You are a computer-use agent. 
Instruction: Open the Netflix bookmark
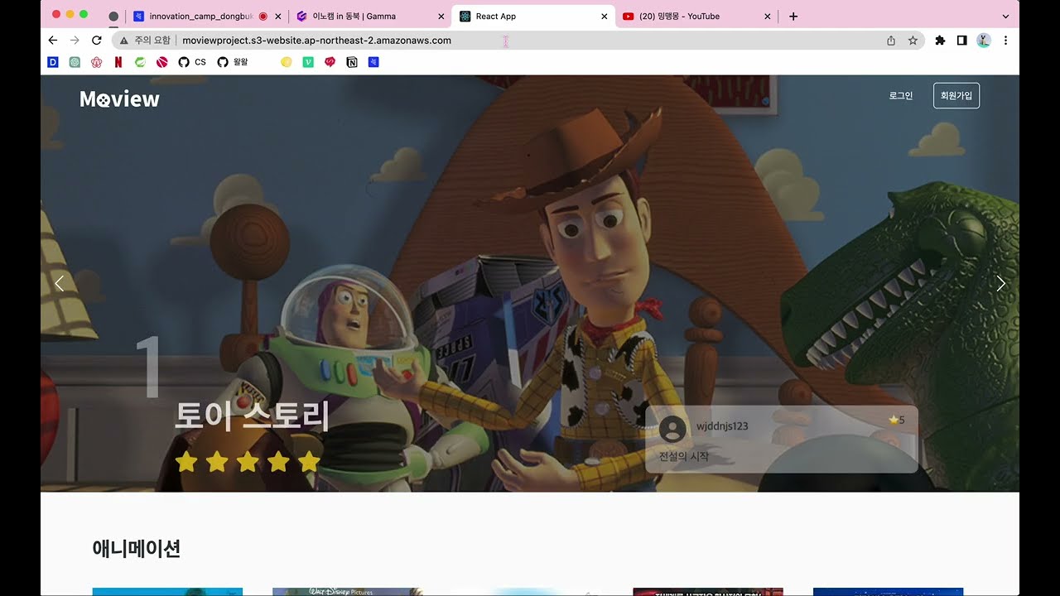coord(118,62)
